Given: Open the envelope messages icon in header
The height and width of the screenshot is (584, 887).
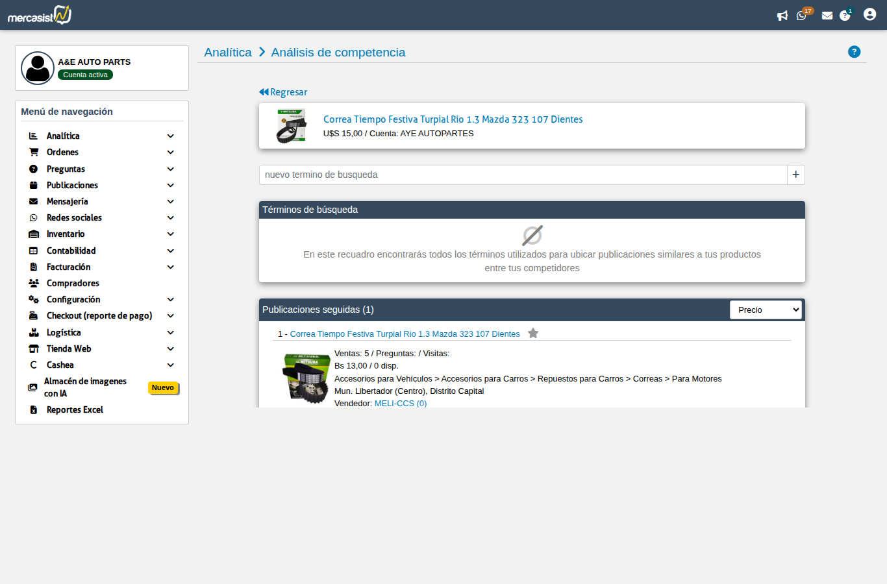Looking at the screenshot, I should [x=827, y=16].
